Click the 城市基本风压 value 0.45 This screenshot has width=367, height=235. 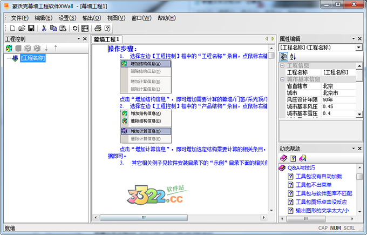point(338,106)
